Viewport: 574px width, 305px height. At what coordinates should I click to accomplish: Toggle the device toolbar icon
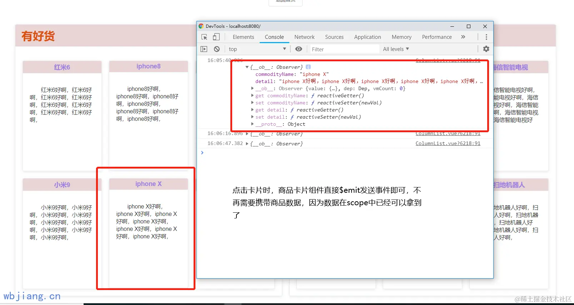[216, 37]
